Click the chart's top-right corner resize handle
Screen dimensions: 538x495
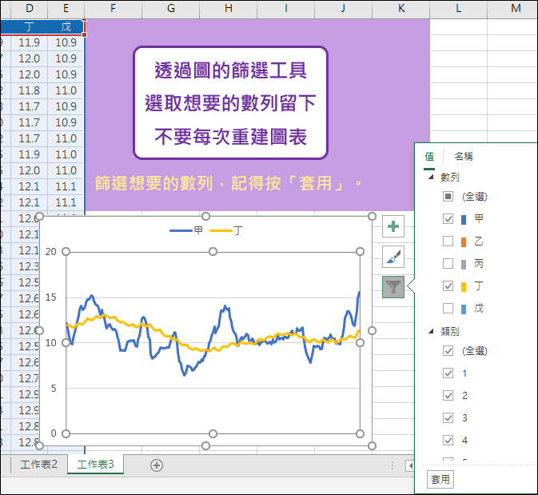click(372, 216)
